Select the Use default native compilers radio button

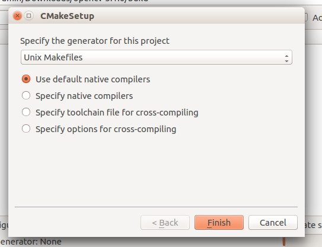(26, 79)
